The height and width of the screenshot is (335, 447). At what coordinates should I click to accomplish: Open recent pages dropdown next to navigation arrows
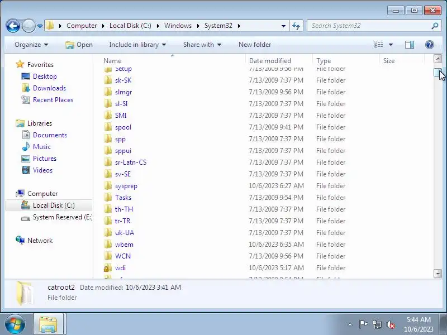point(40,26)
